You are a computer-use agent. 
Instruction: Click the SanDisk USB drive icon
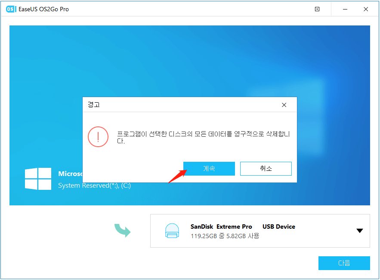(172, 231)
